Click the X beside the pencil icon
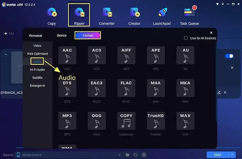This screenshot has height=159, width=242. (x=225, y=92)
